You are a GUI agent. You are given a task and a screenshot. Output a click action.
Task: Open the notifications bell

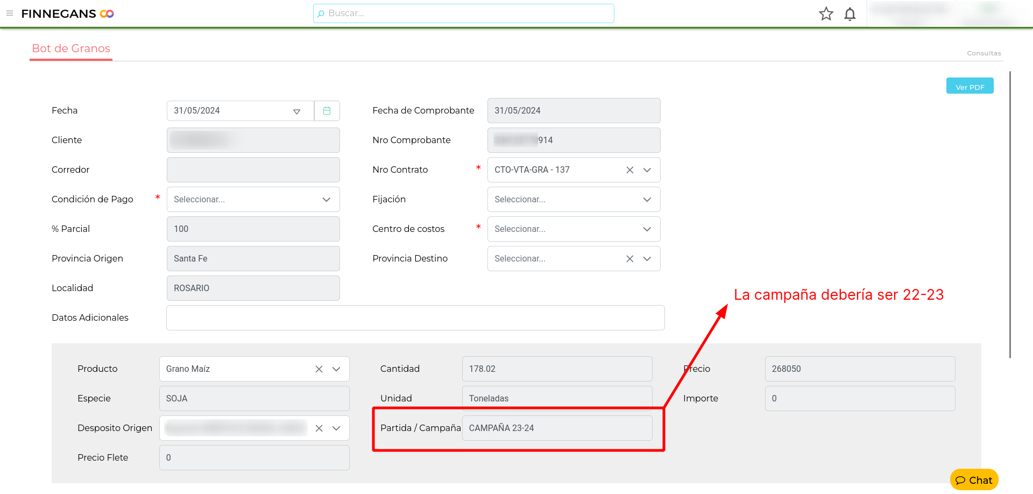coord(850,14)
